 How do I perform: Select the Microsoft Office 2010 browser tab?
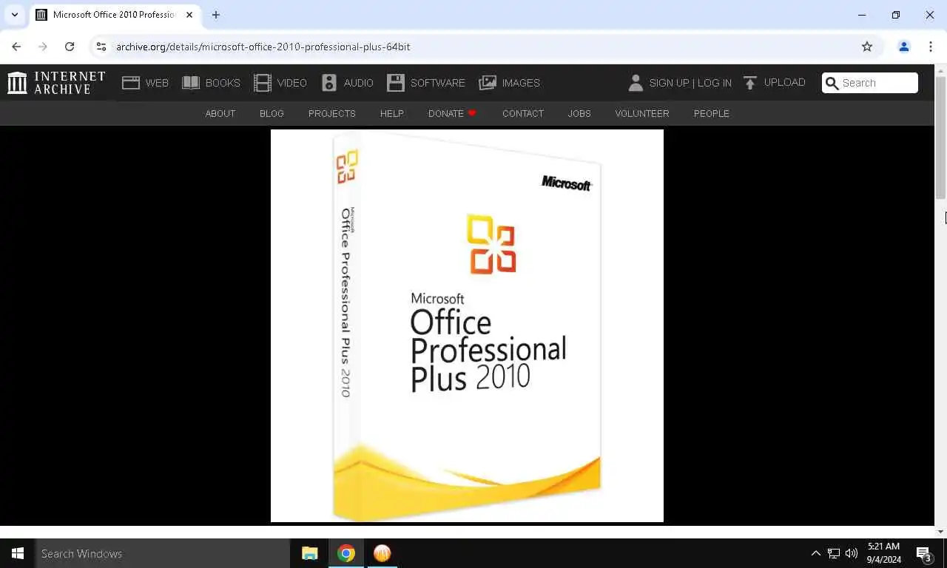tap(115, 15)
